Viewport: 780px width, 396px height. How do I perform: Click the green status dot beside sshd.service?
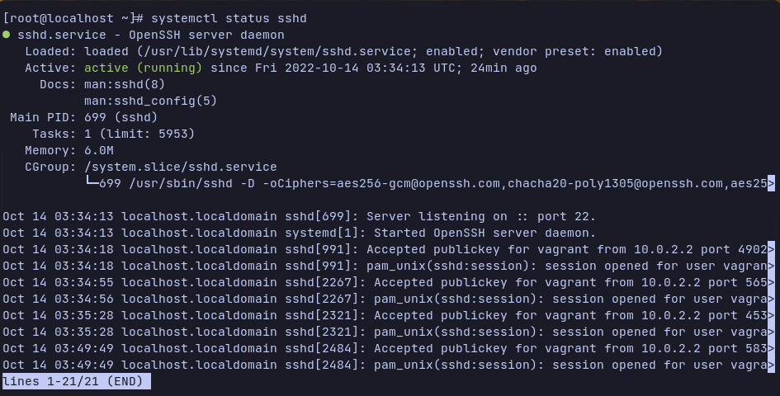click(7, 35)
